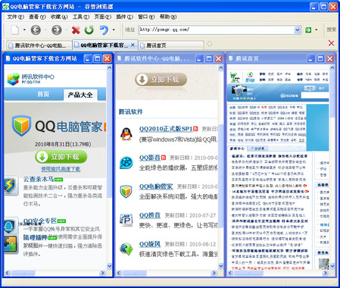
Task: Open the 插件 menu
Action: 124,17
